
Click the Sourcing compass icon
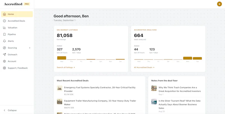(x=4, y=48)
